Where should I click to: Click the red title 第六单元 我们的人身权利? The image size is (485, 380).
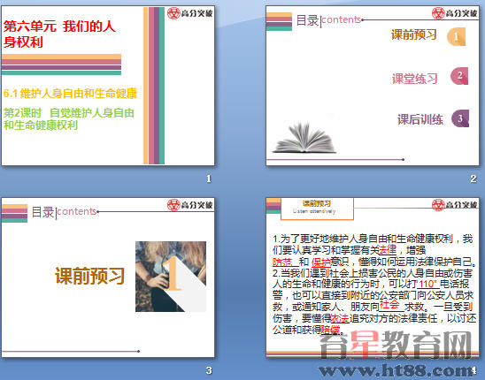click(59, 34)
